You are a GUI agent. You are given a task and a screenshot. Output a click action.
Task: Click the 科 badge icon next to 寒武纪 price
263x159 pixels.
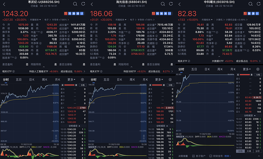(x=70, y=13)
